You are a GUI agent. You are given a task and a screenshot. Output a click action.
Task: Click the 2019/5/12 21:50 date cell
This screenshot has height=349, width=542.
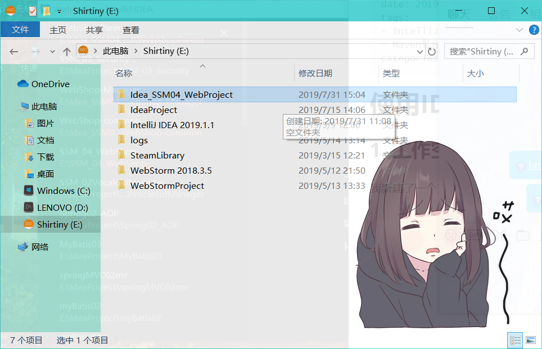tap(332, 171)
